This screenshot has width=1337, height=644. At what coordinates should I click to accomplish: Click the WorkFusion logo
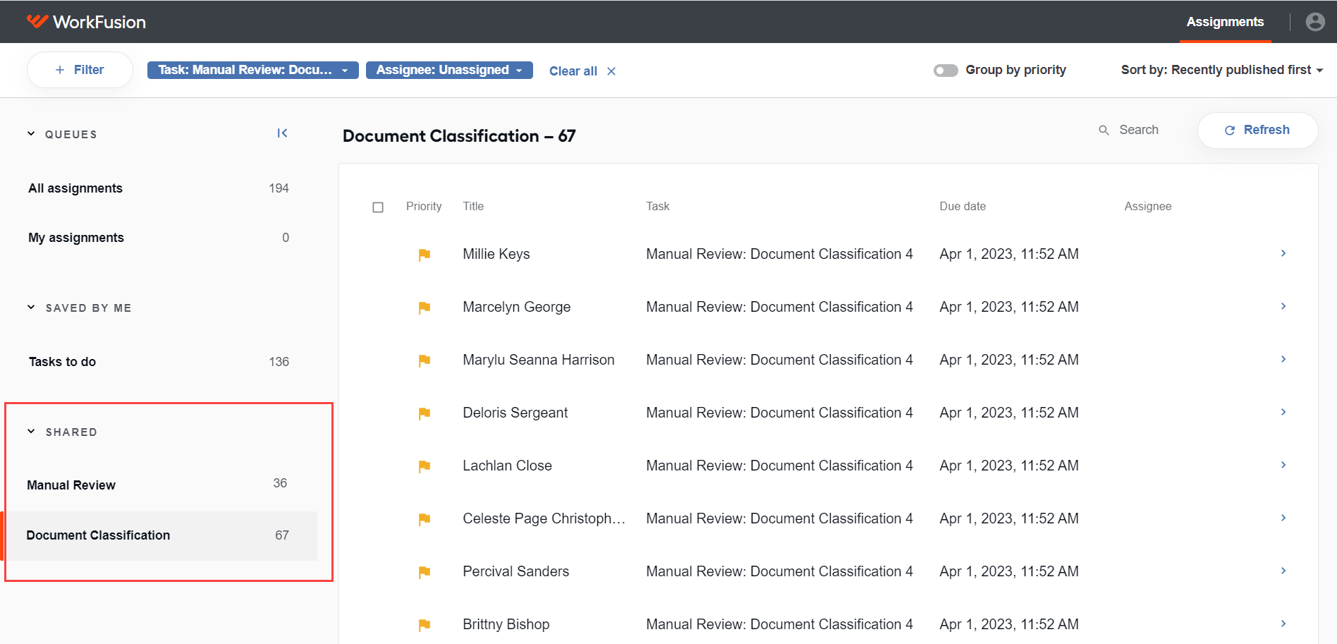point(86,22)
